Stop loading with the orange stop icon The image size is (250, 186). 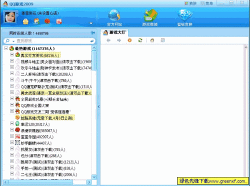point(129,40)
